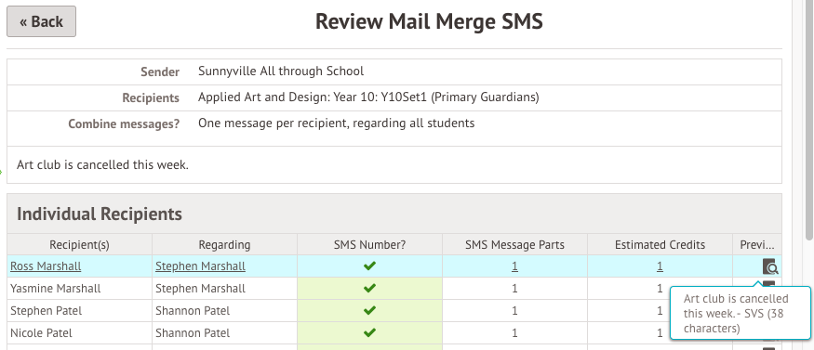The image size is (814, 350).
Task: Click the vertical page scrollbar
Action: click(808, 119)
